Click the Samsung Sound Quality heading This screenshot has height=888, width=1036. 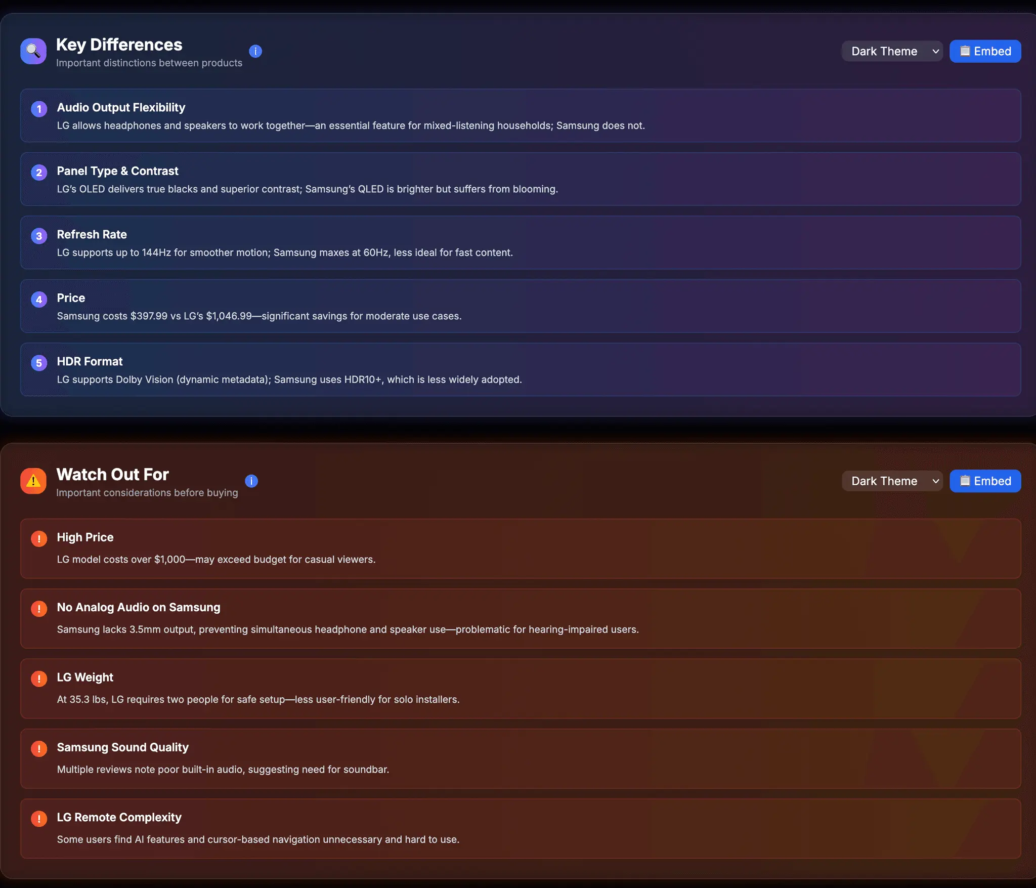(x=122, y=747)
